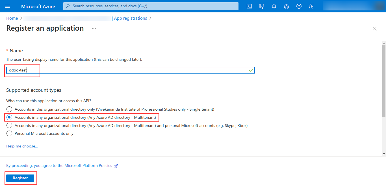Open the Help me choose link

click(22, 146)
